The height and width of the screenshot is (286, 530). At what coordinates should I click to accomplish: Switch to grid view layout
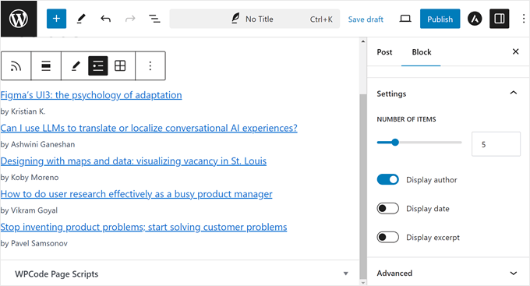pos(120,66)
